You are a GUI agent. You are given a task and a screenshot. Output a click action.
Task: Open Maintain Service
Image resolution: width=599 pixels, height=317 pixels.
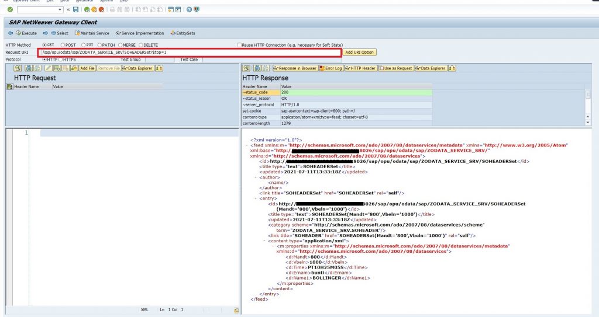(92, 33)
